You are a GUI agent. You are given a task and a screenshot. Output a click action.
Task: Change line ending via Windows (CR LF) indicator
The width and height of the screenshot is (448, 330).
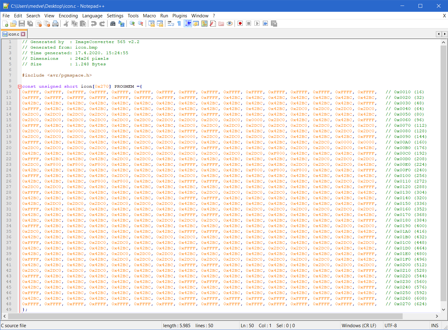coord(359,325)
